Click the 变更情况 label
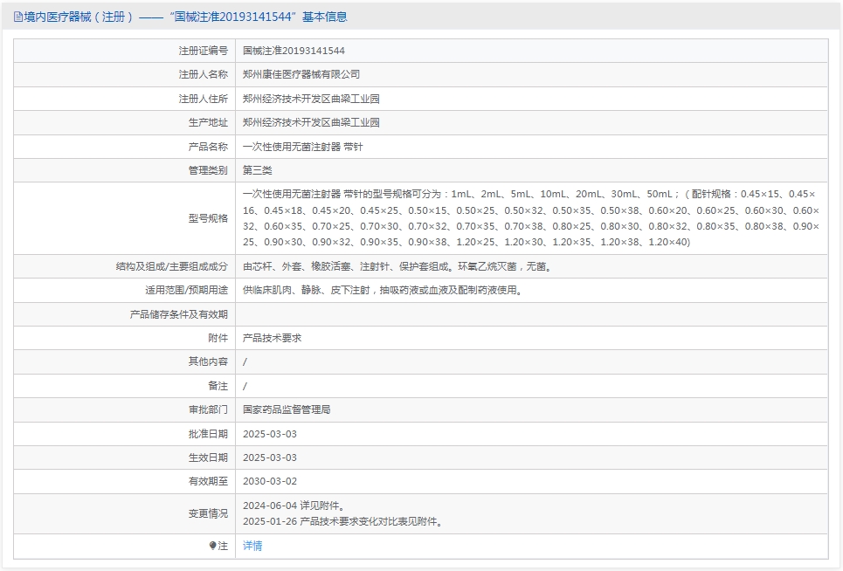The height and width of the screenshot is (571, 843). click(208, 513)
